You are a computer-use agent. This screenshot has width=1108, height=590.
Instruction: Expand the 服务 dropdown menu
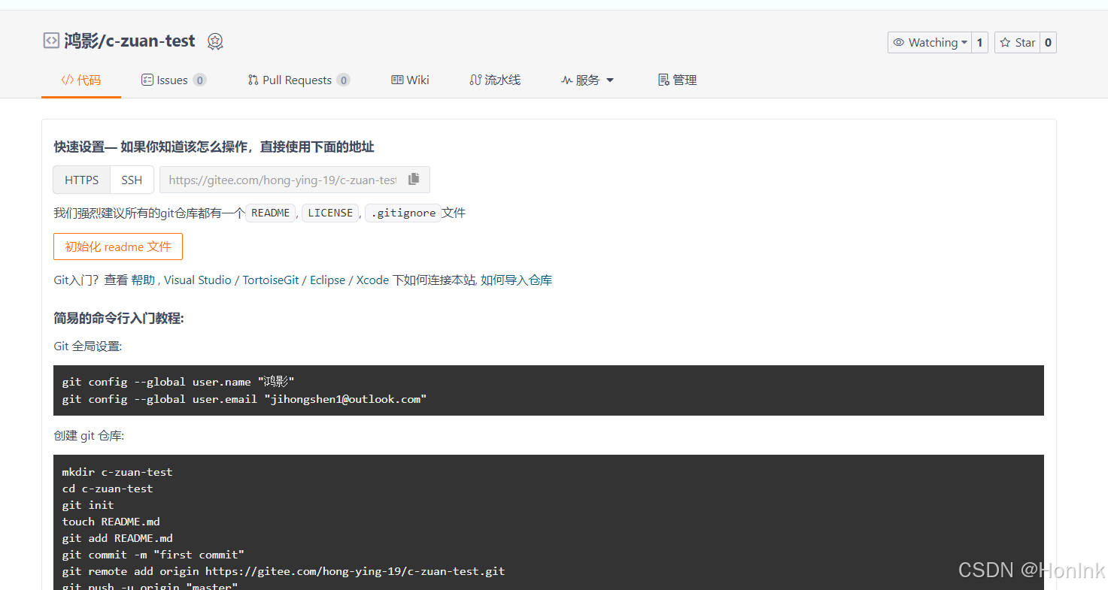pyautogui.click(x=587, y=80)
